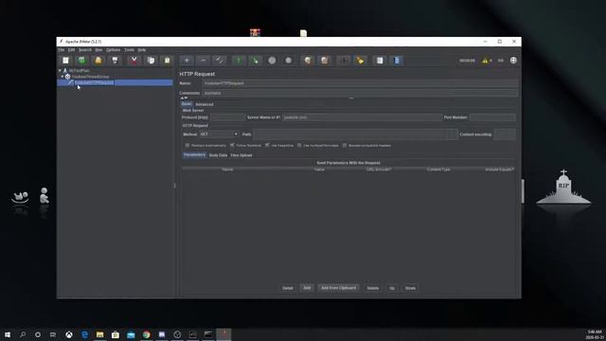Click the Protocol [http] field
The height and width of the screenshot is (341, 606).
[227, 117]
